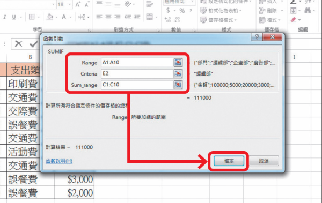The image size is (322, 203).
Task: Select the $2,000 cell
Action: click(74, 192)
